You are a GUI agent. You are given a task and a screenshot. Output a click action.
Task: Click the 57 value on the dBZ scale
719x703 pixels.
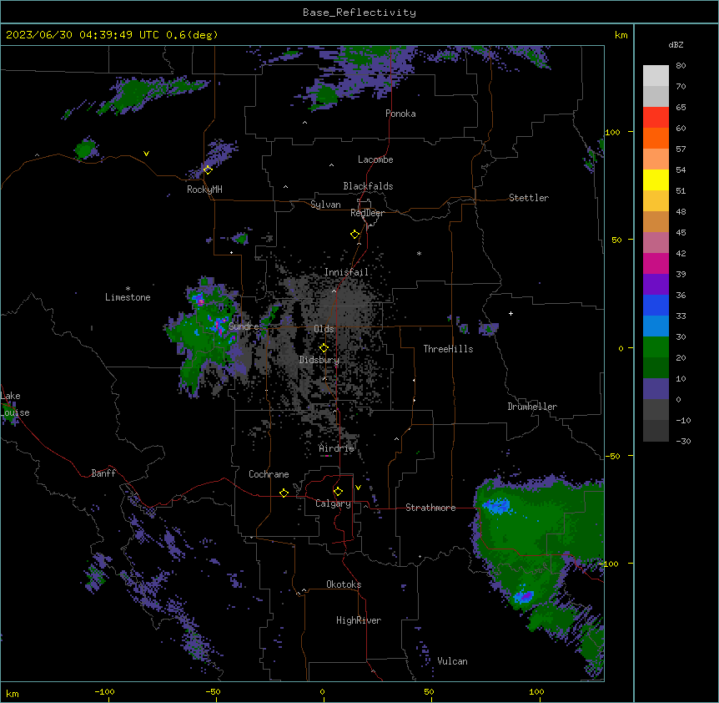point(681,149)
